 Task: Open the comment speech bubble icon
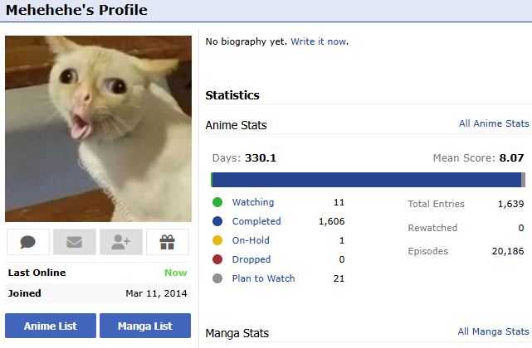[28, 242]
